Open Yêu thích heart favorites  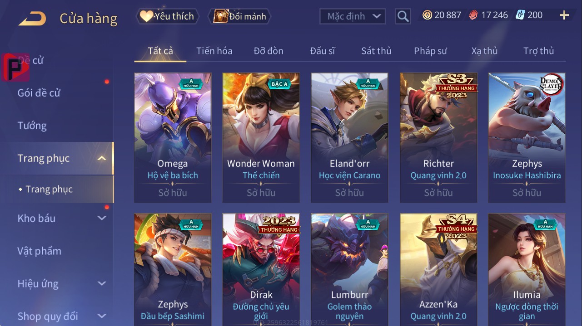pyautogui.click(x=168, y=16)
